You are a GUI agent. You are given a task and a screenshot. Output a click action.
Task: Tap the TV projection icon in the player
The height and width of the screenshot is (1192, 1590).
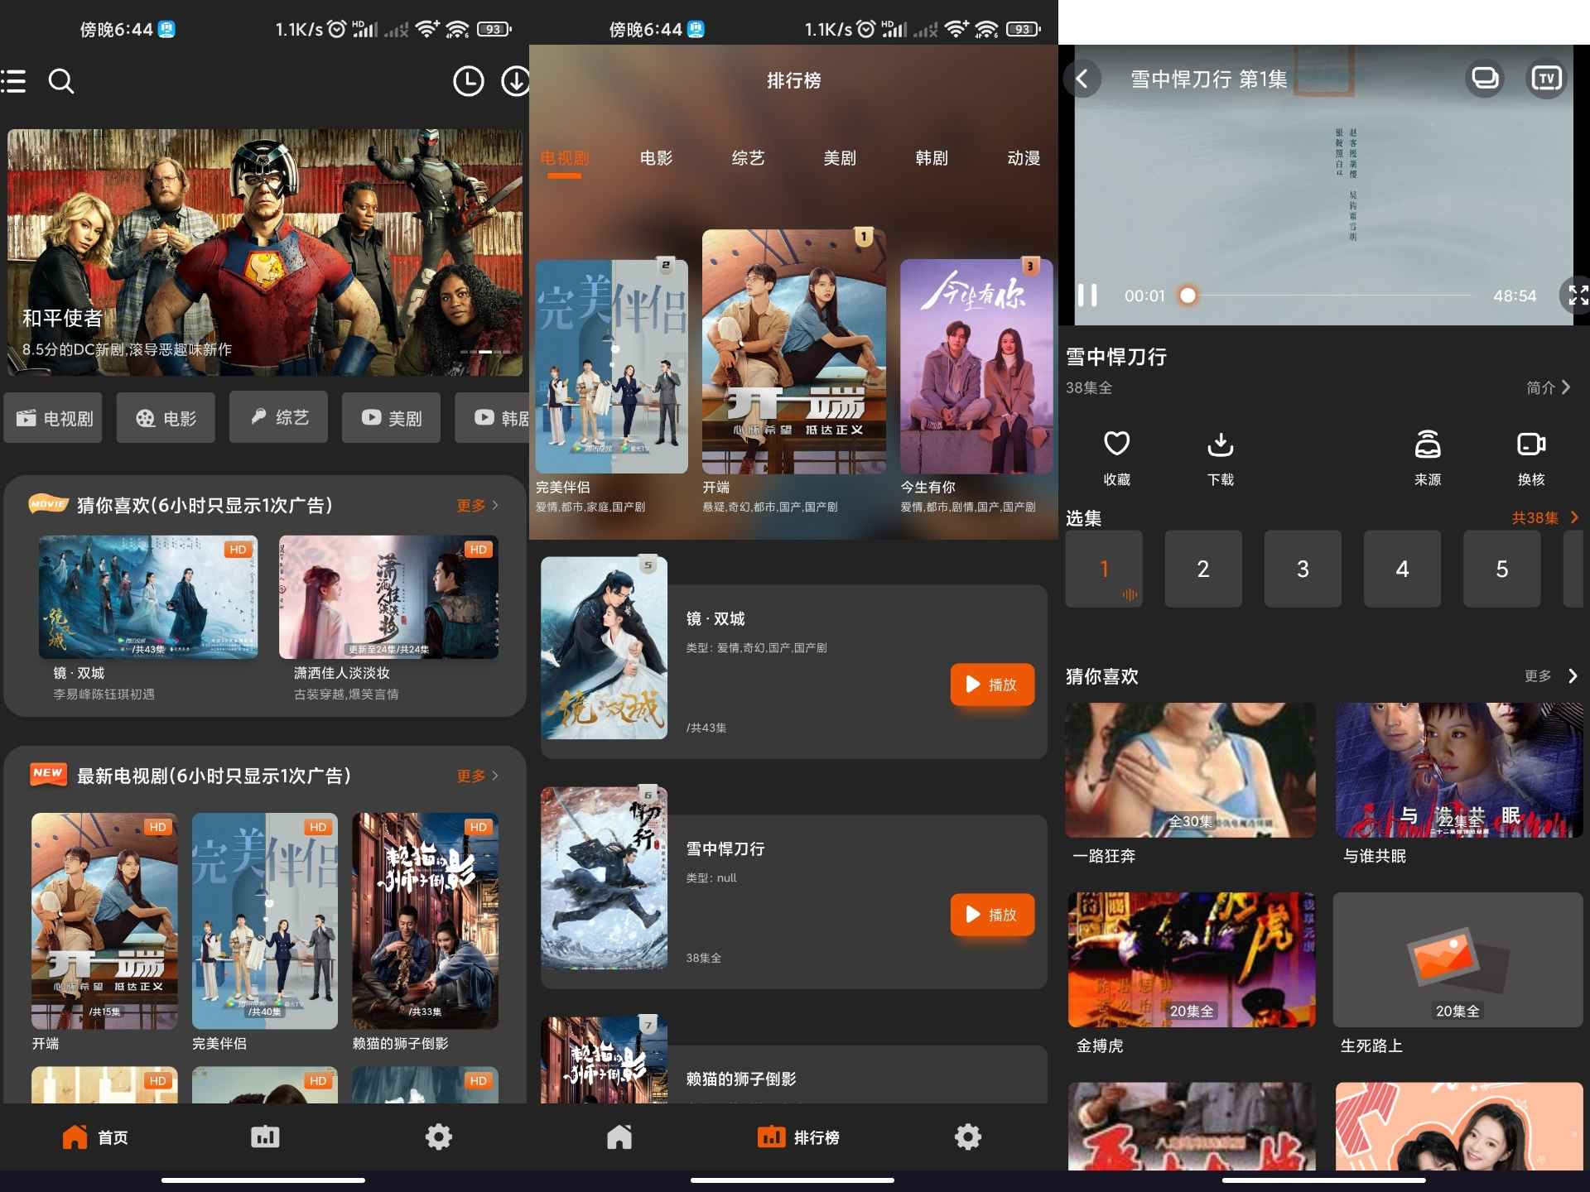pos(1547,79)
